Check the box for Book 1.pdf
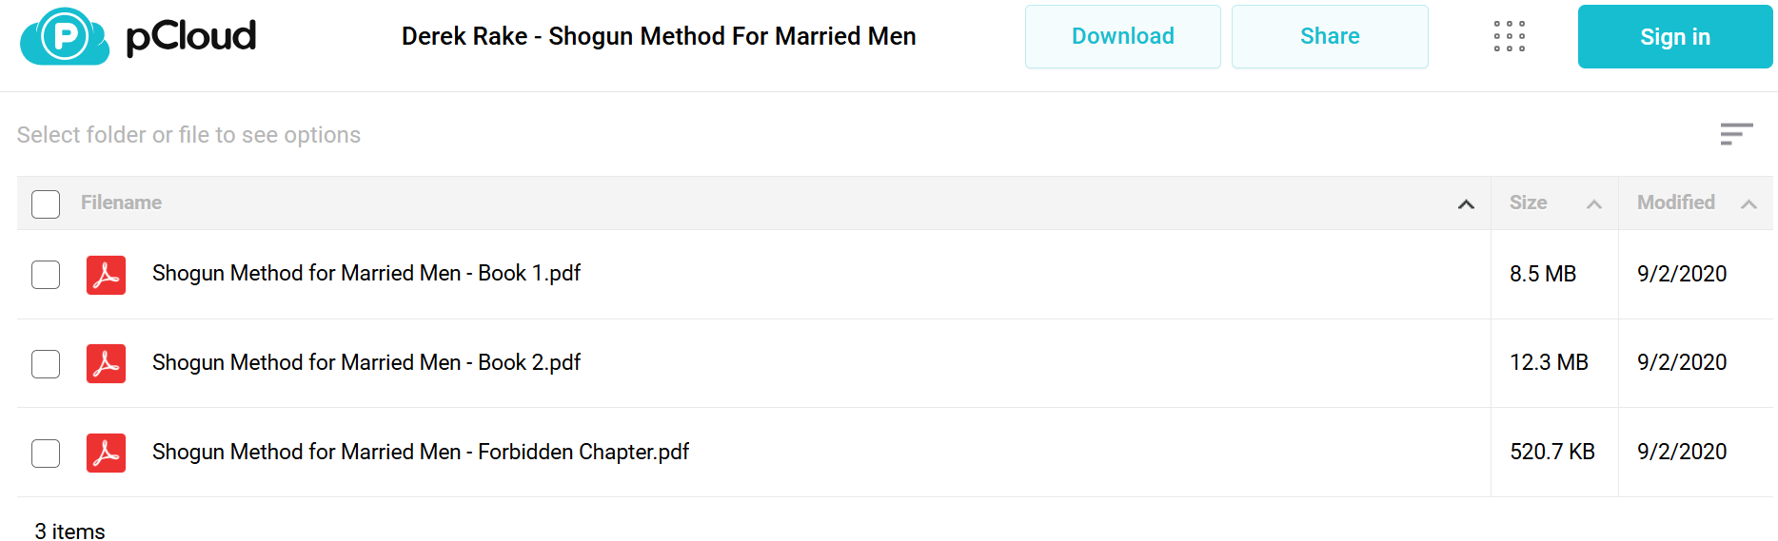The height and width of the screenshot is (541, 1778). click(46, 275)
